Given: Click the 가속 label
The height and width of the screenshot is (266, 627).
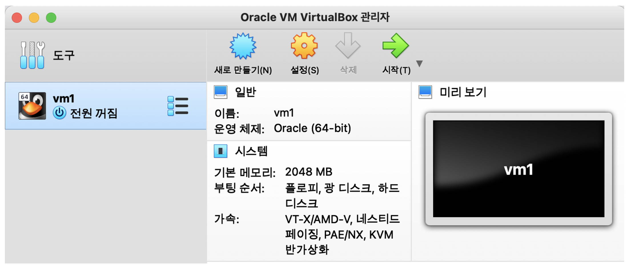Looking at the screenshot, I should click(227, 219).
